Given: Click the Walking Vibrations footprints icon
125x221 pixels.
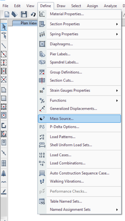Looking at the screenshot, I should coord(42,181).
